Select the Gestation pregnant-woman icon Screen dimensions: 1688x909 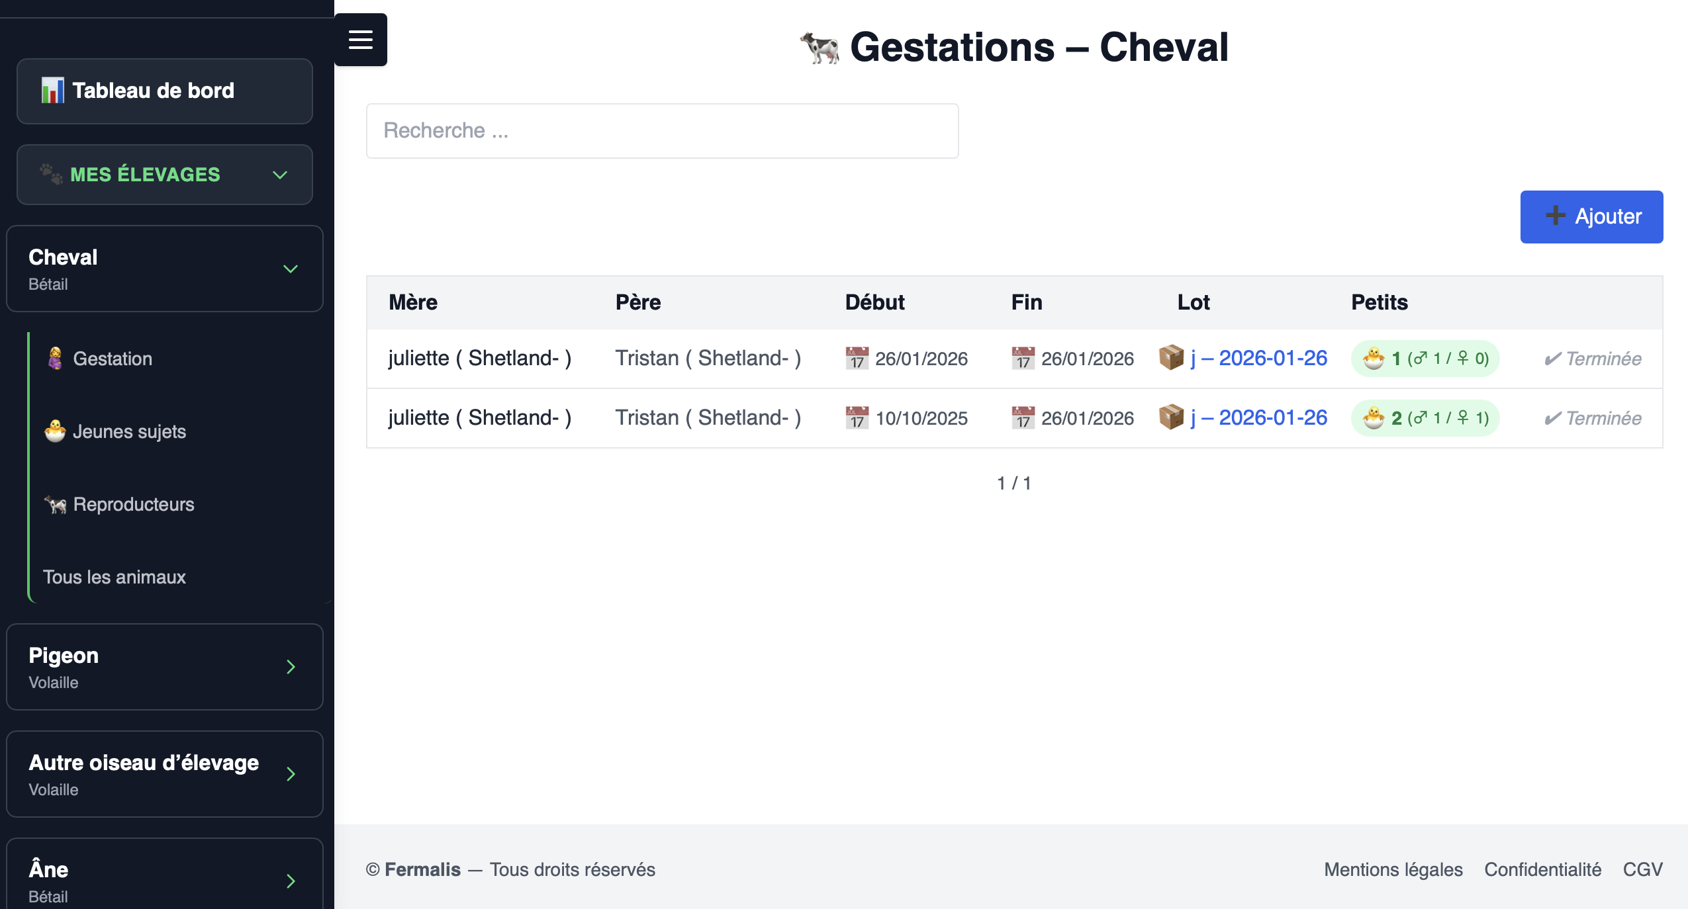pyautogui.click(x=56, y=357)
